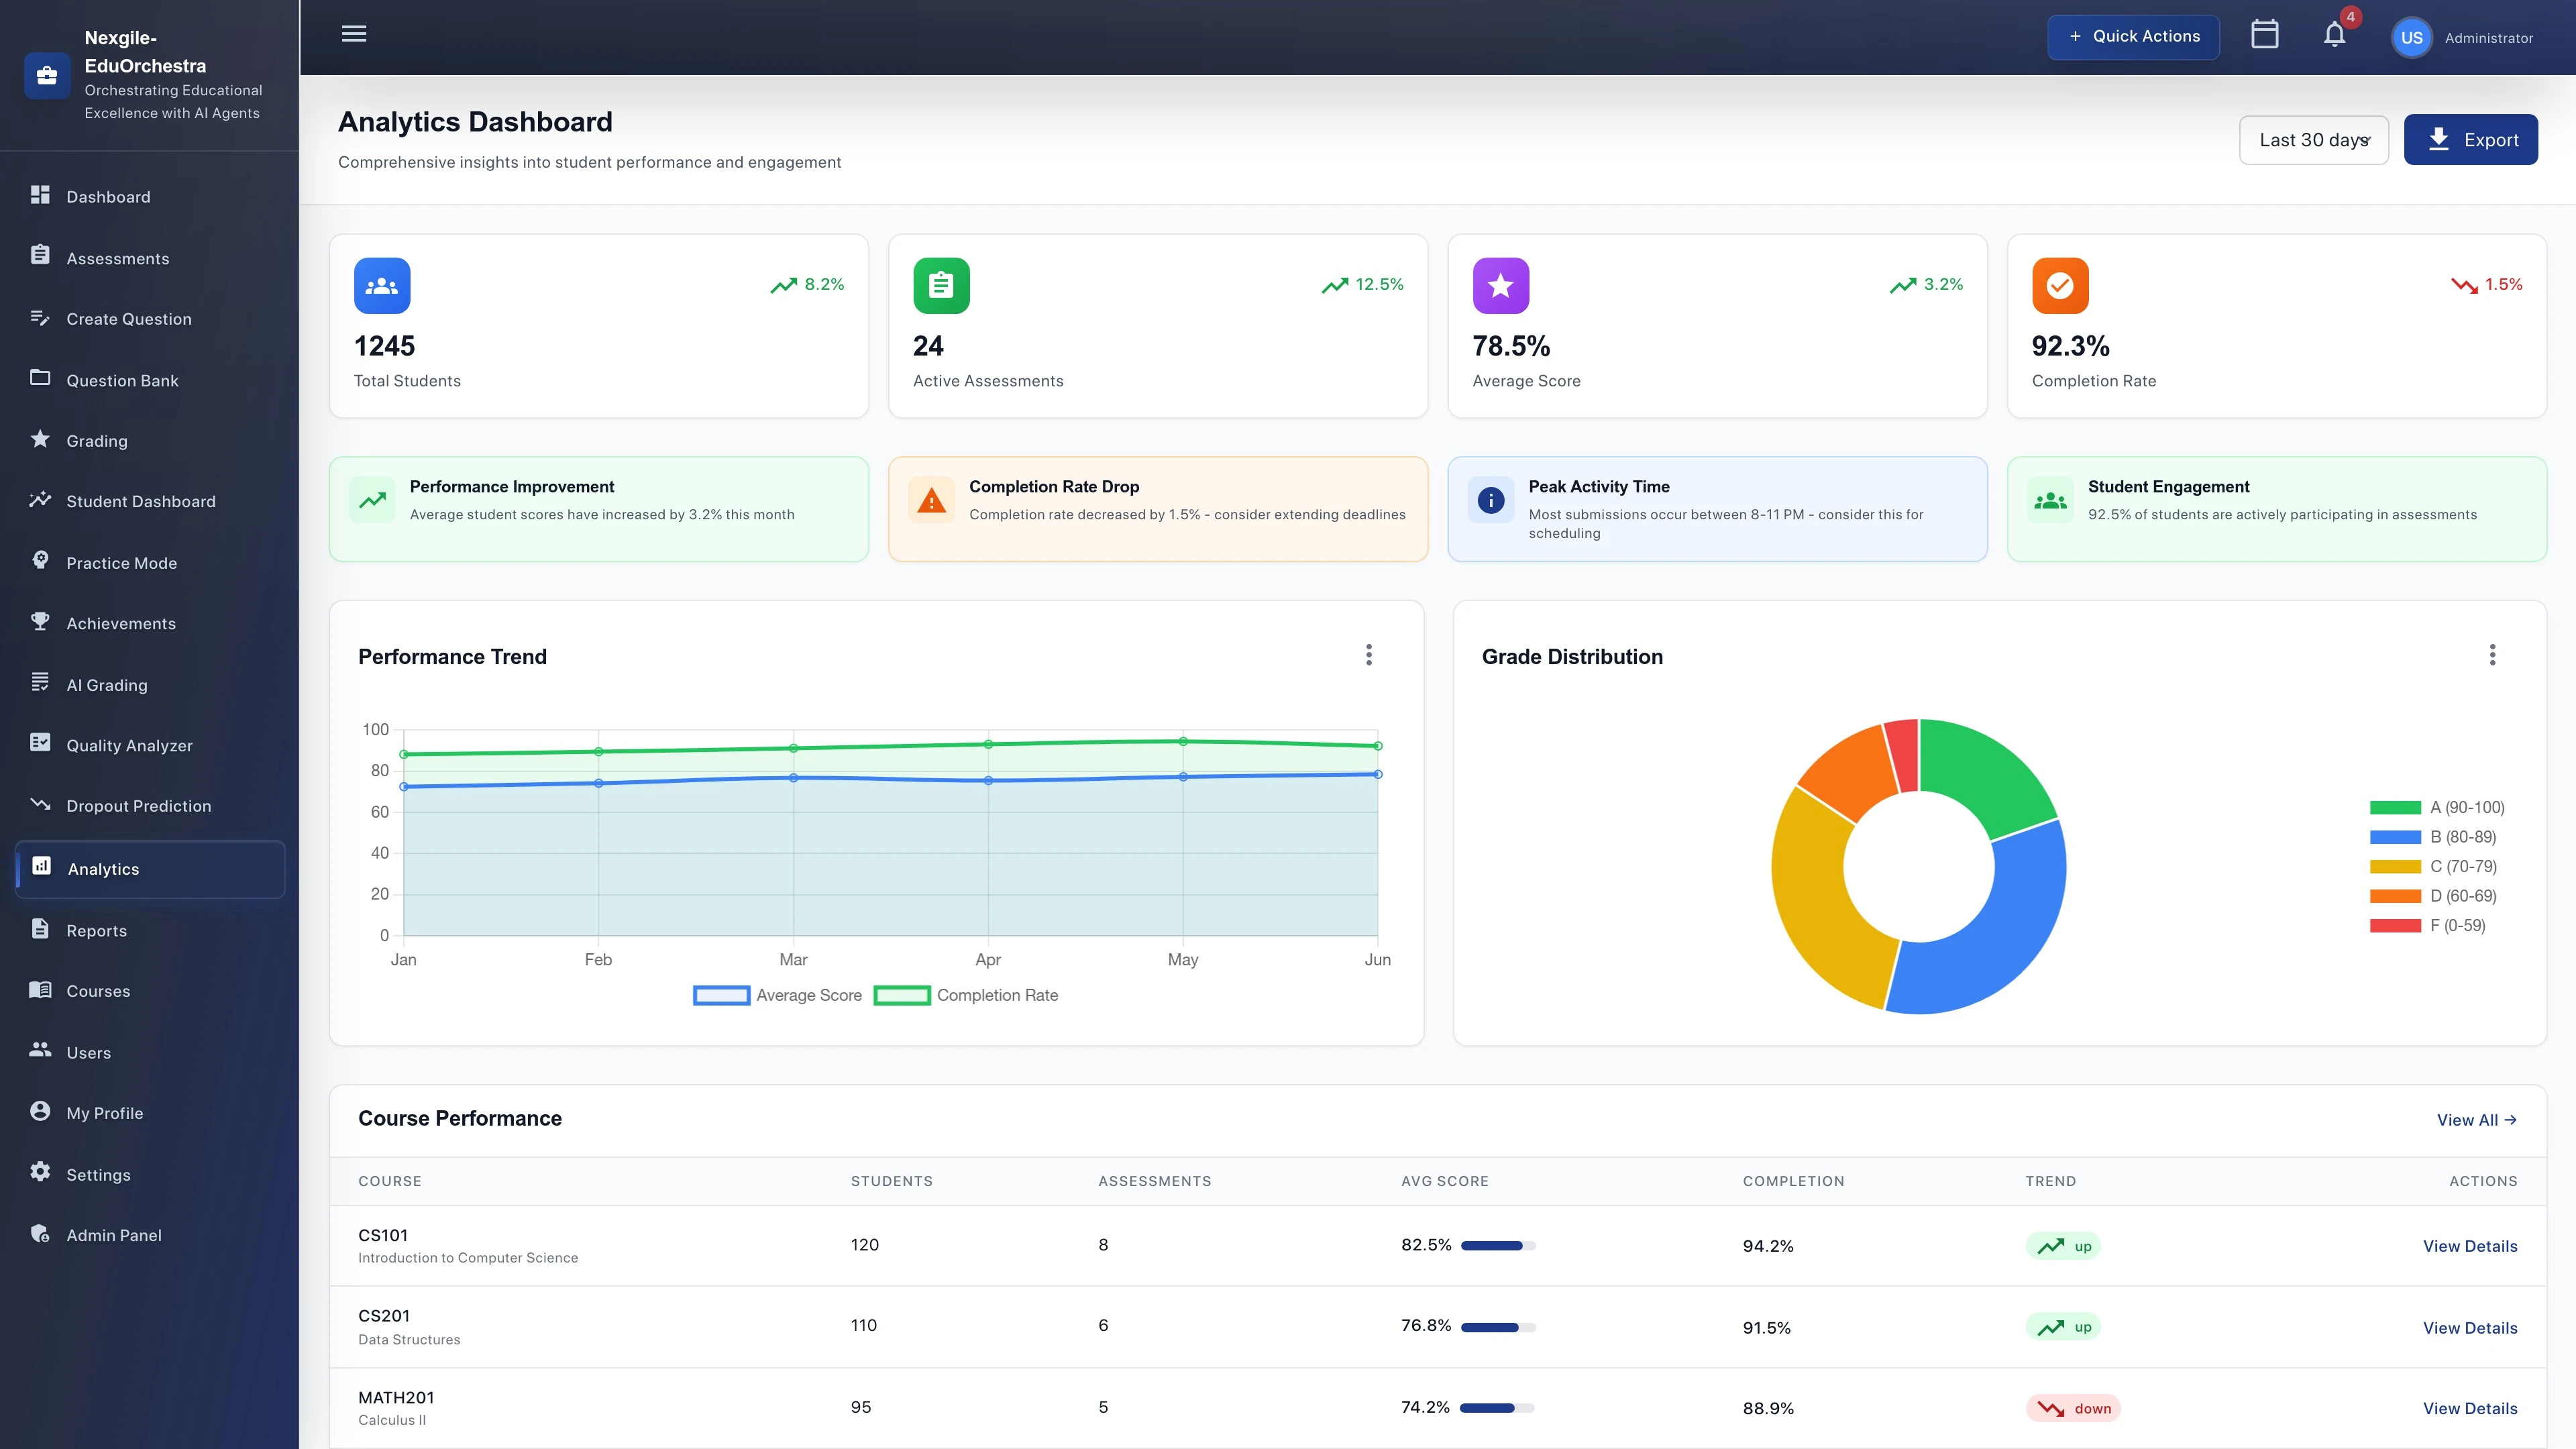
Task: Open the Grade Distribution options menu
Action: 2493,655
